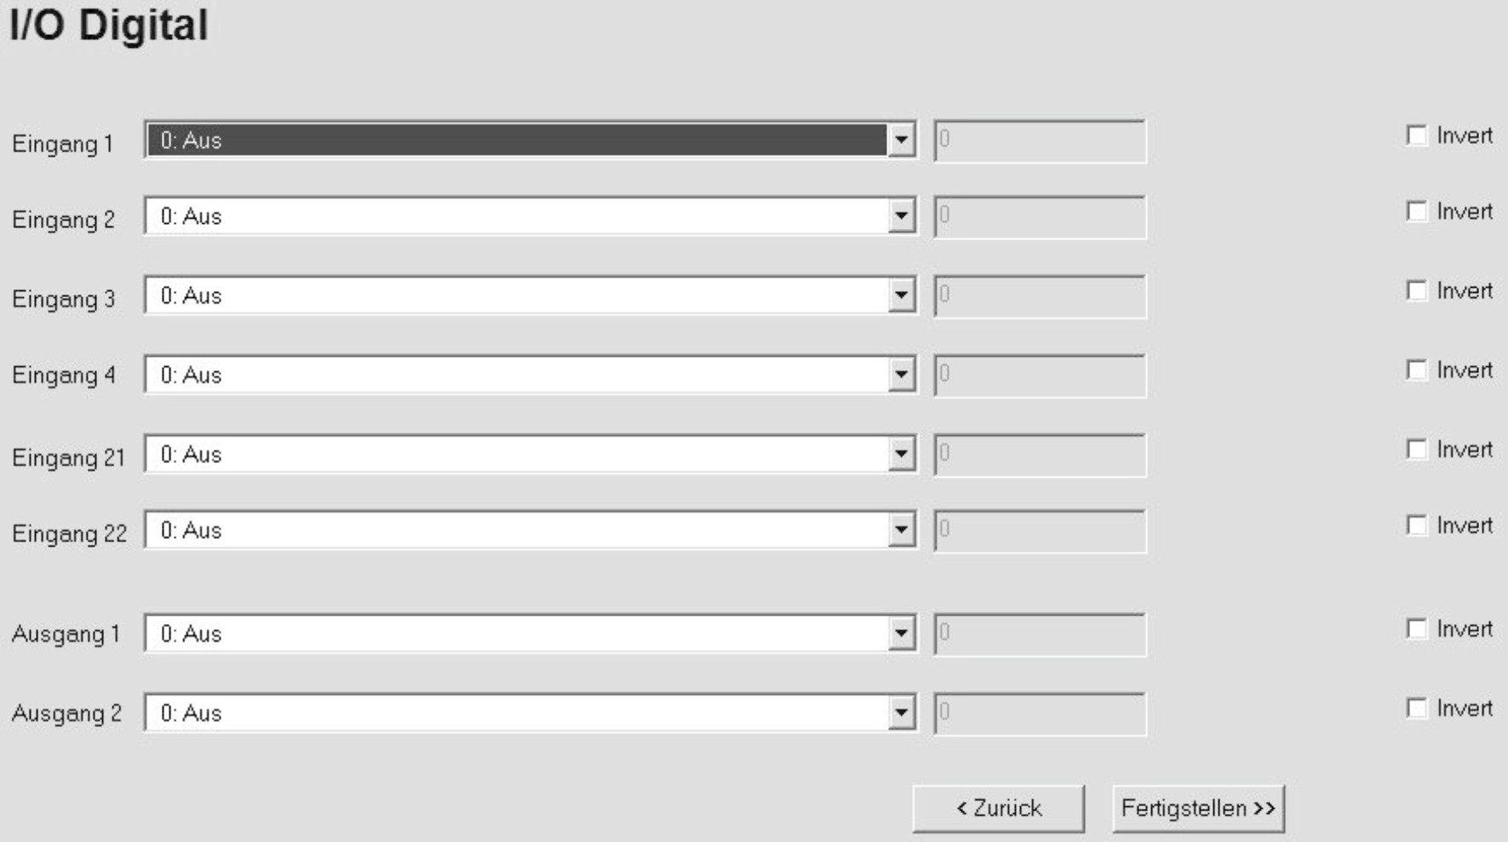Expand the Eingang 2 function dropdown
This screenshot has width=1508, height=842.
pyautogui.click(x=901, y=216)
